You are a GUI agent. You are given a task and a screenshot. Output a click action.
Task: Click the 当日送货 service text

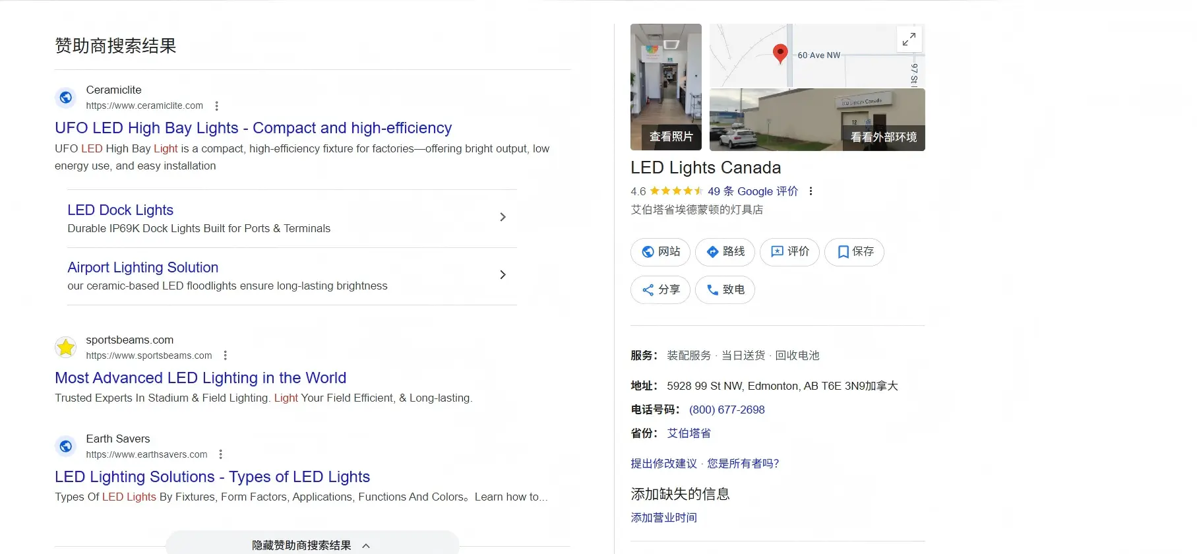click(x=743, y=355)
